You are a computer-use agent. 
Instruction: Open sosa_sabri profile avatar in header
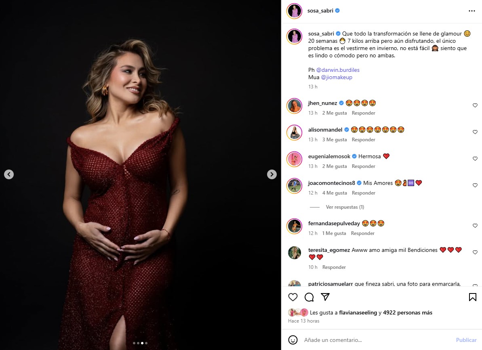(295, 11)
